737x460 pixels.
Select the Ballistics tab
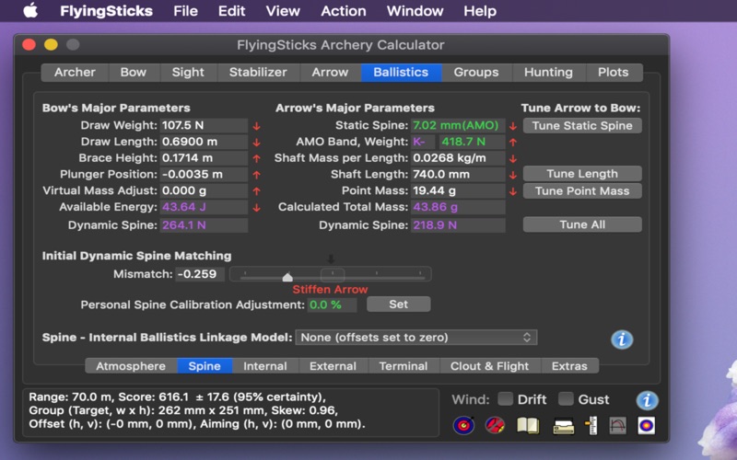[401, 73]
